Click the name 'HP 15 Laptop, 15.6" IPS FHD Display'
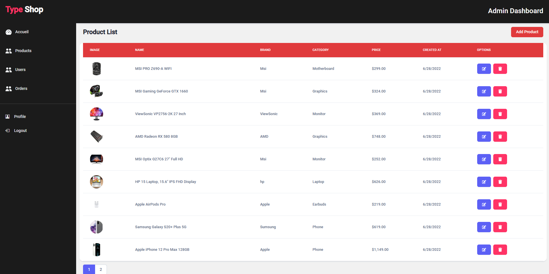 tap(165, 182)
